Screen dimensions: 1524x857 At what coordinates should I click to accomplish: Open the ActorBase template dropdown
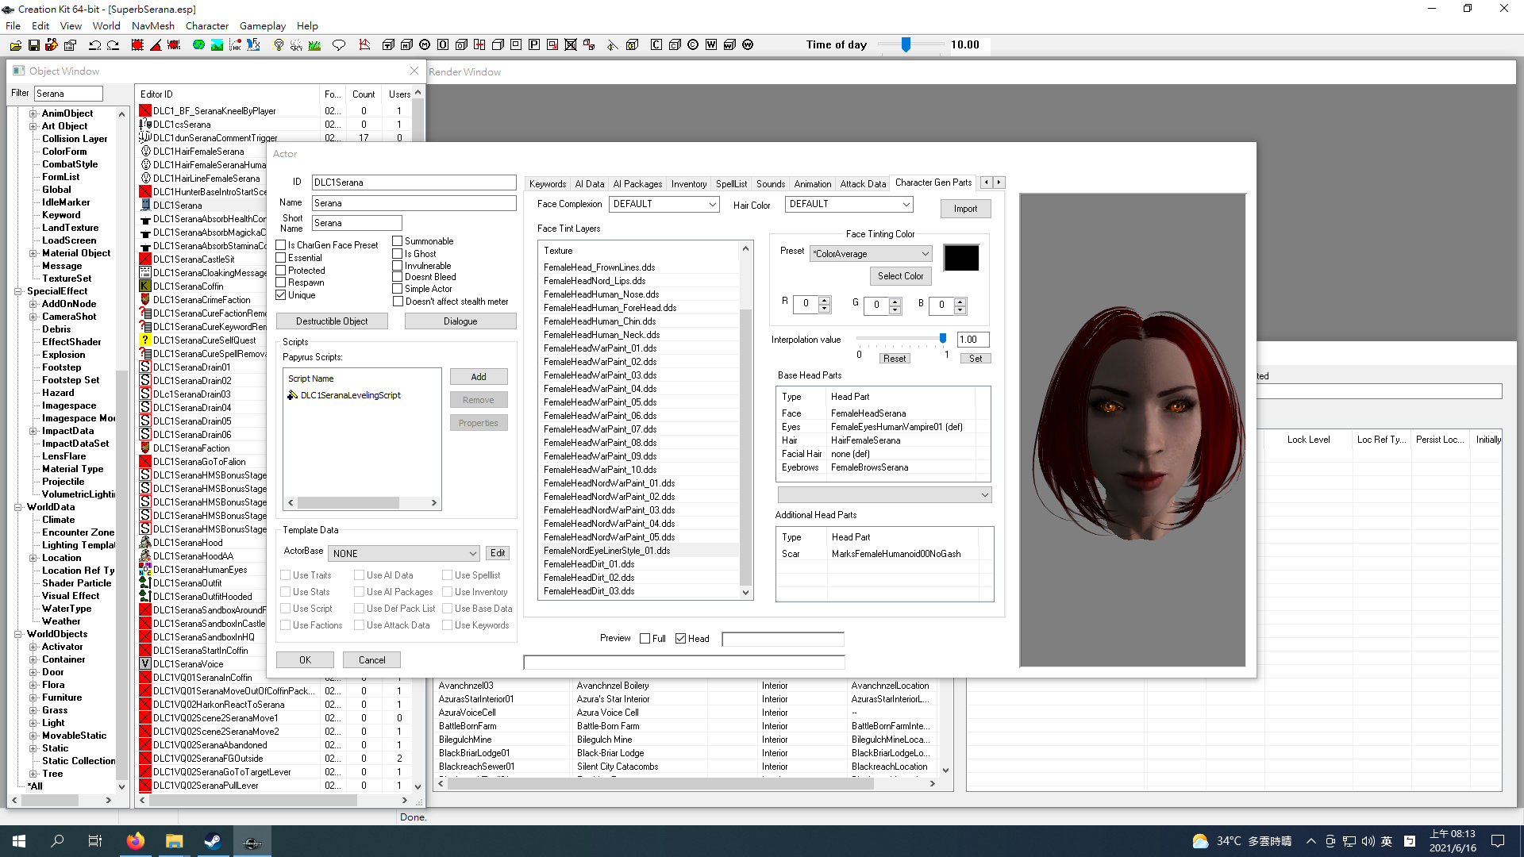point(404,553)
